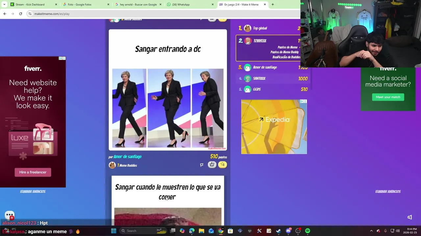Click GGPS player avatar
Image resolution: width=421 pixels, height=236 pixels.
pos(248,89)
